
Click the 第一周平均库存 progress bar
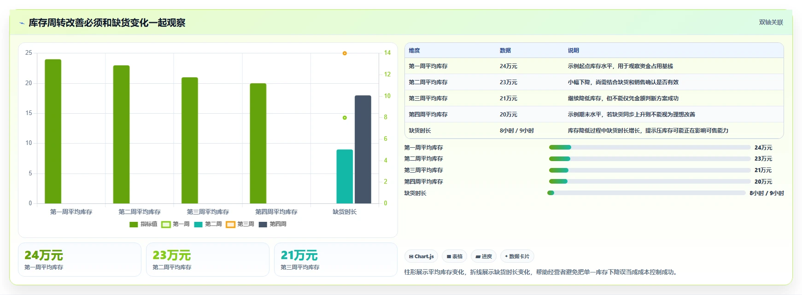650,147
